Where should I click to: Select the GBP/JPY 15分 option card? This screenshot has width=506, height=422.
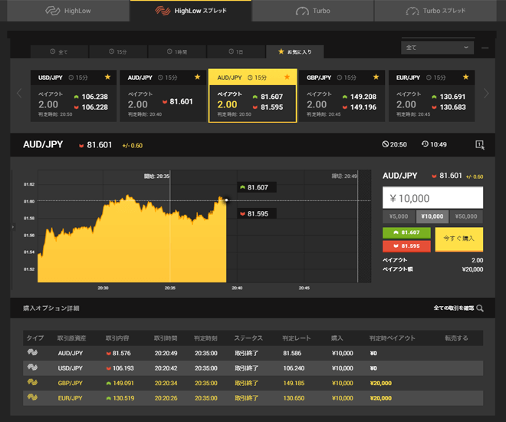[x=342, y=96]
